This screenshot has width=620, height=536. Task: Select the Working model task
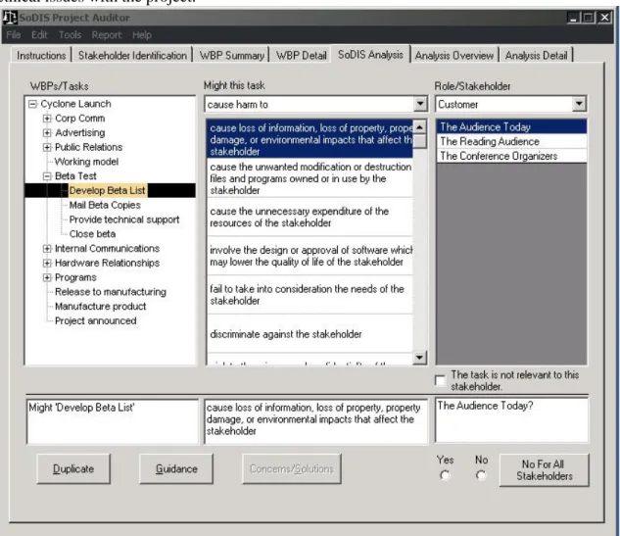pyautogui.click(x=86, y=162)
